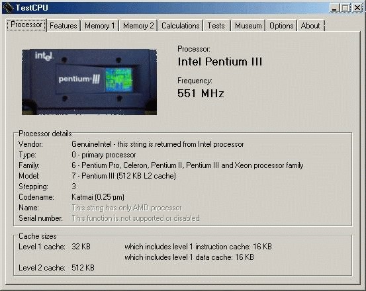The image size is (366, 291).
Task: Click the 'Processor details' group title
Action: coord(45,134)
